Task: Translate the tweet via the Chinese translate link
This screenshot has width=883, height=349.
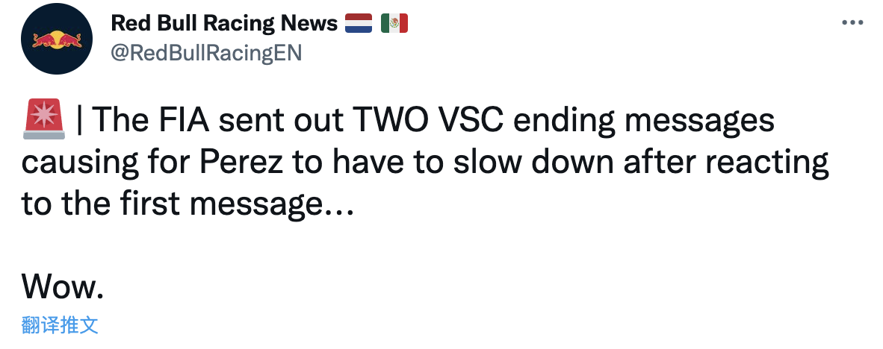Action: click(x=61, y=325)
